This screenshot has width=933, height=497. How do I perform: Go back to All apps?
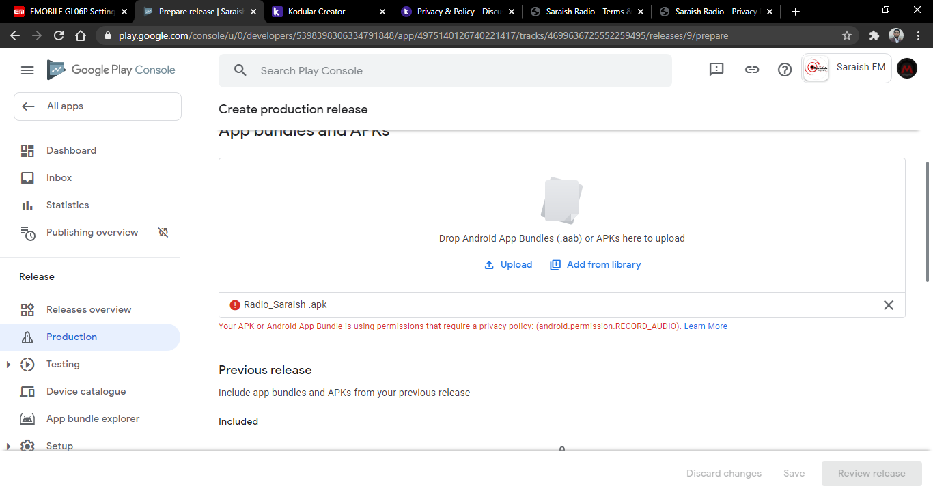98,106
